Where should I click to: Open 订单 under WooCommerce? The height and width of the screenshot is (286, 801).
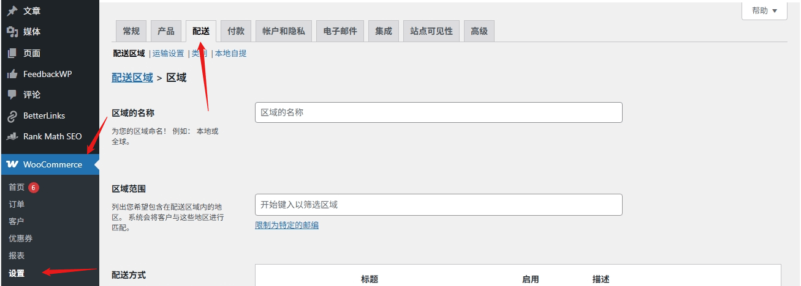coord(17,204)
